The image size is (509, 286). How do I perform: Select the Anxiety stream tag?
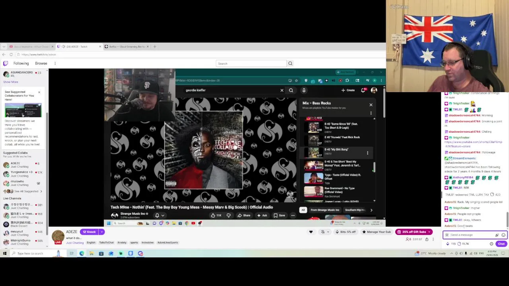pos(122,243)
